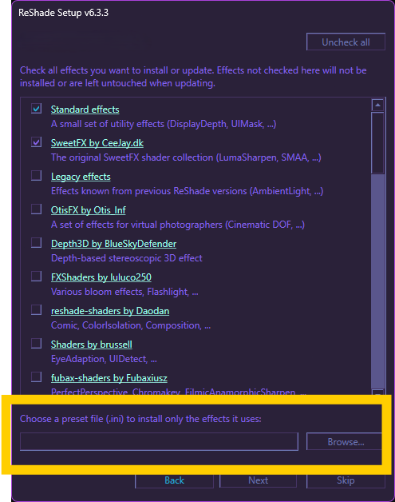Open the Shaders by brussell link

point(92,345)
